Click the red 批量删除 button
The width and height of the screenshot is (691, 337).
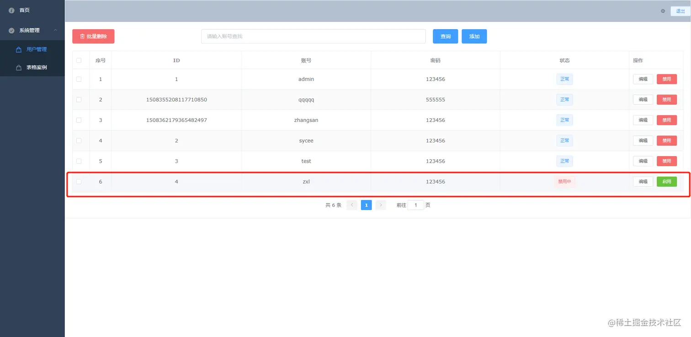[93, 37]
